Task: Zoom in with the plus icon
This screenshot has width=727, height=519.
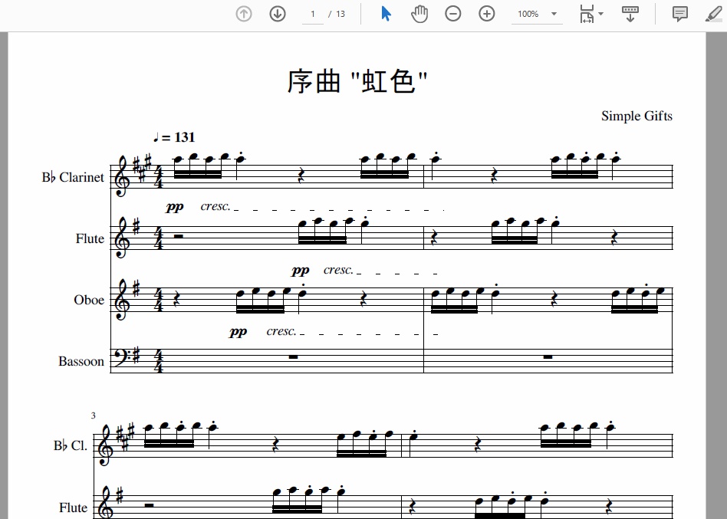Action: (x=486, y=14)
